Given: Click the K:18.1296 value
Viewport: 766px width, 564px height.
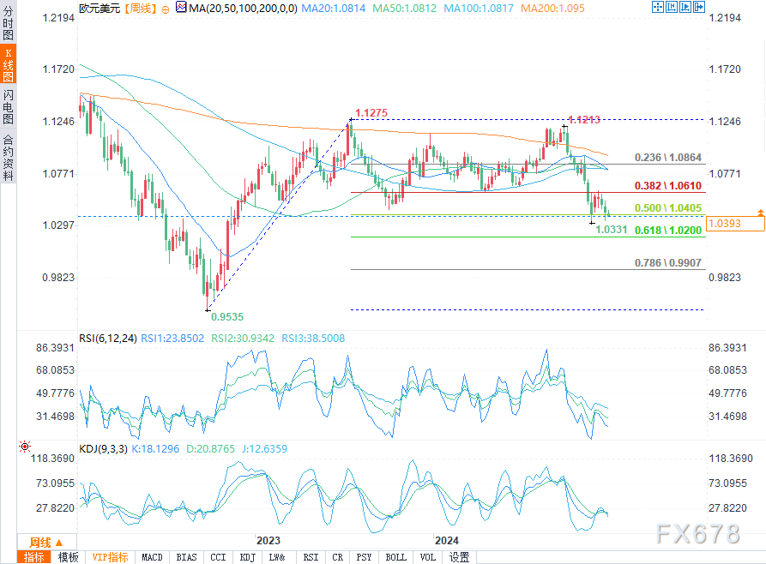Looking at the screenshot, I should pyautogui.click(x=155, y=449).
